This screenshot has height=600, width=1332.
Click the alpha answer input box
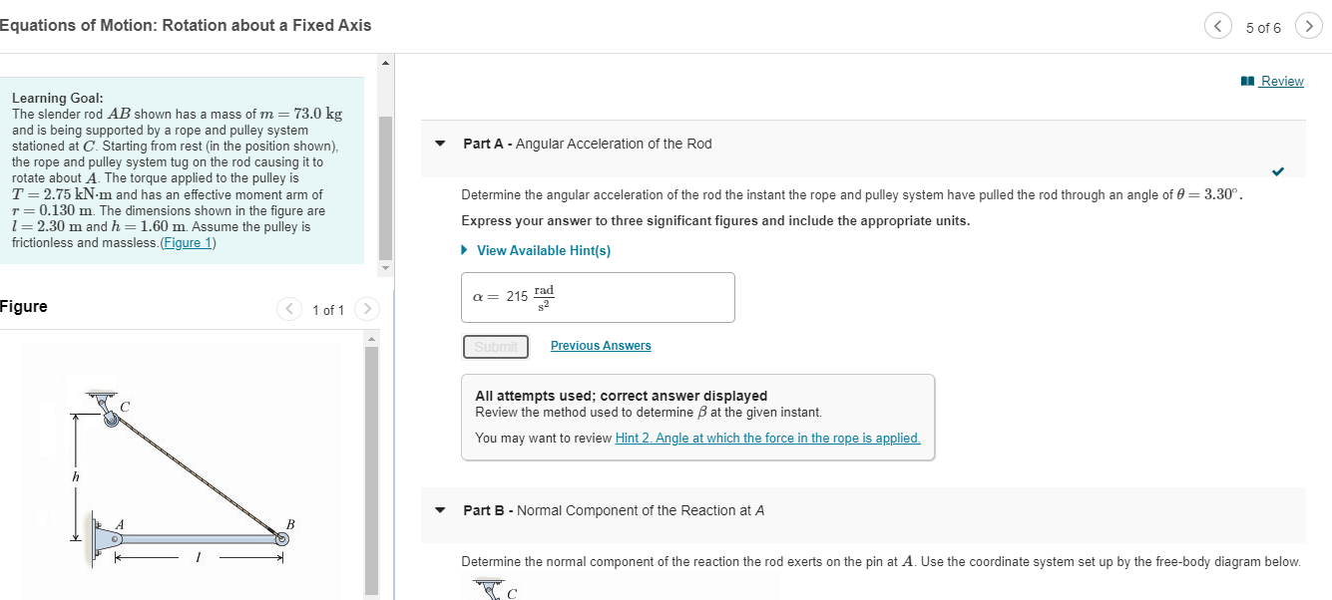598,297
